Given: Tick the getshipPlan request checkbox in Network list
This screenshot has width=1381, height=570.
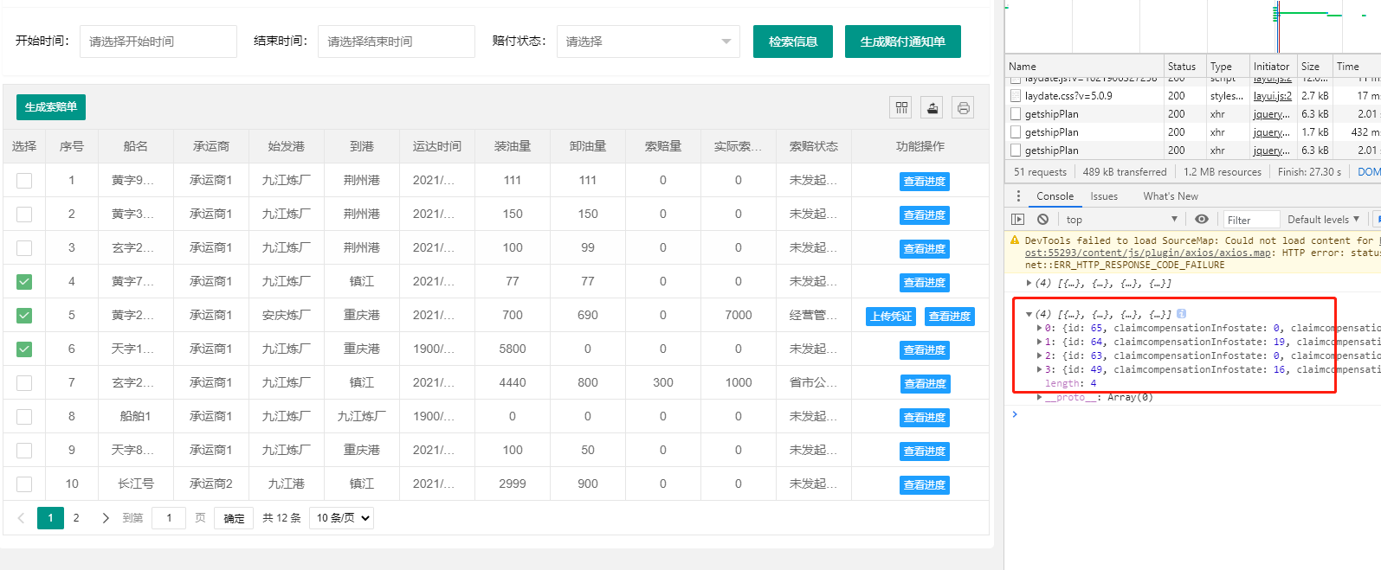Looking at the screenshot, I should (1016, 114).
